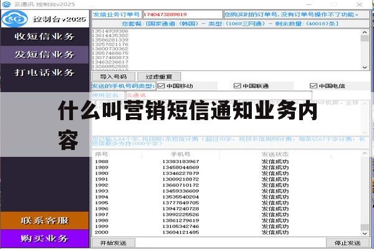Click number 13260852592 in import list
Screen dimensions: 374x249
[x=110, y=66]
